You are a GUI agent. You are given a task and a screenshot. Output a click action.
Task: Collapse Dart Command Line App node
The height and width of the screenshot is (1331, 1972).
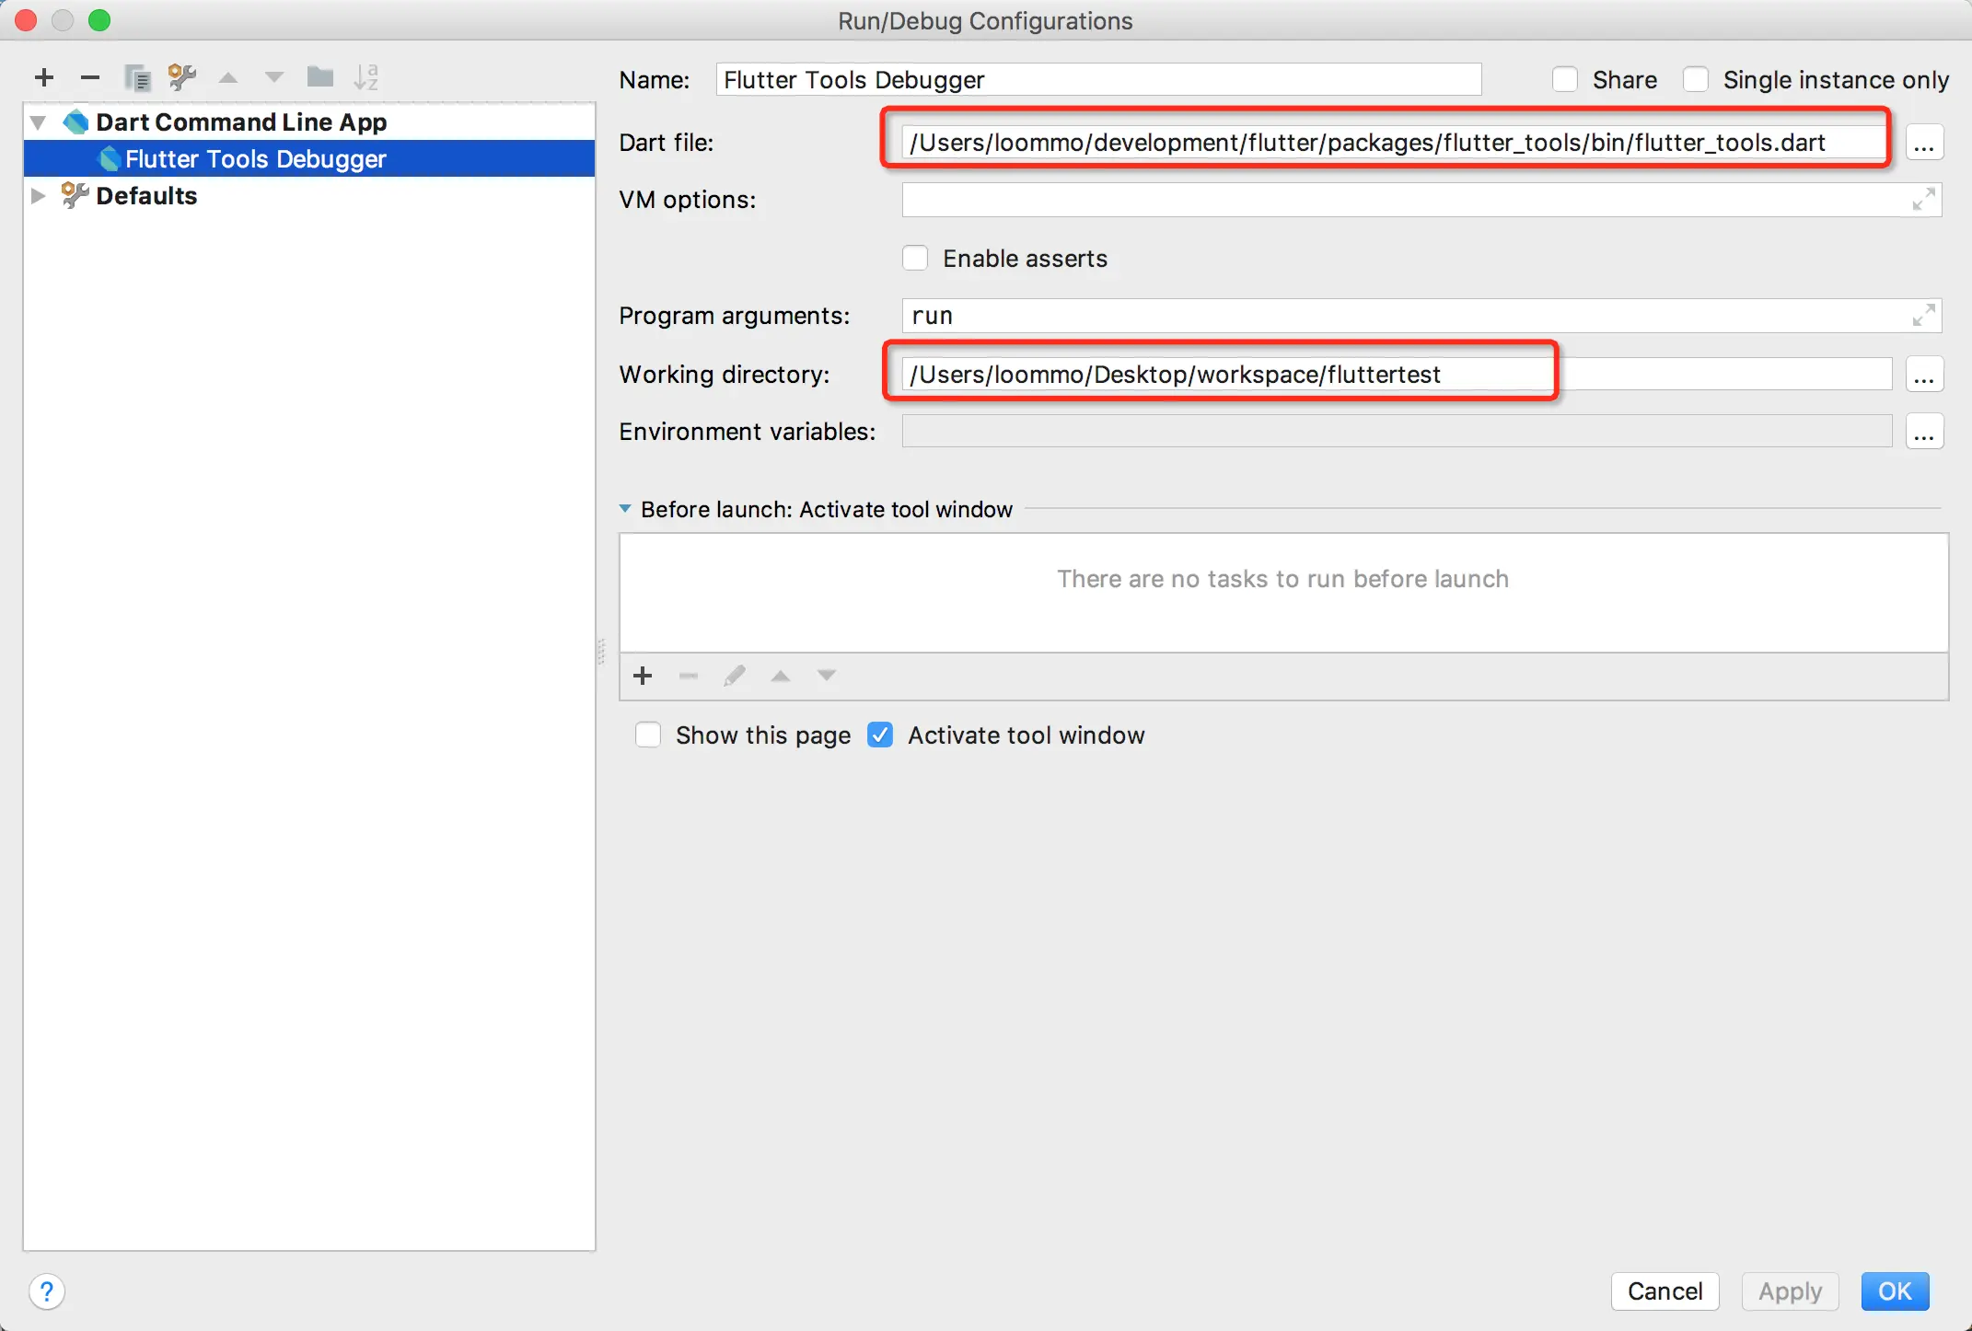point(38,122)
